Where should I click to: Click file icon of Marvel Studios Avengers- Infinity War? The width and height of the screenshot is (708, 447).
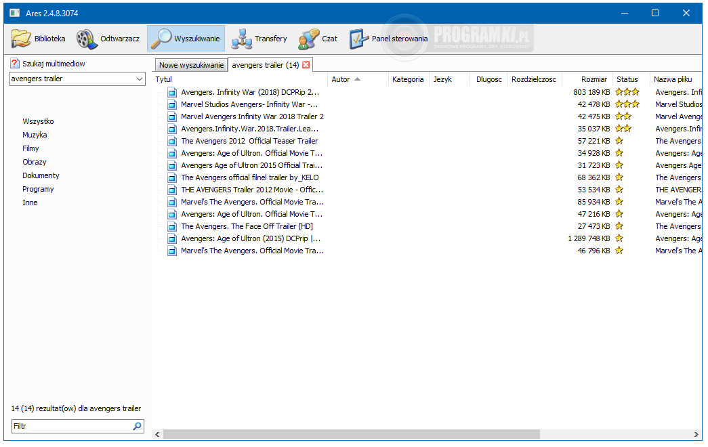pyautogui.click(x=171, y=105)
